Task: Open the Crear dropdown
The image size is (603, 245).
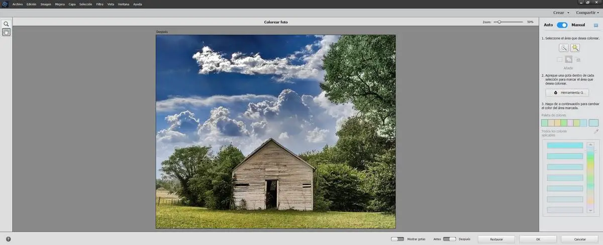Action: [x=561, y=13]
